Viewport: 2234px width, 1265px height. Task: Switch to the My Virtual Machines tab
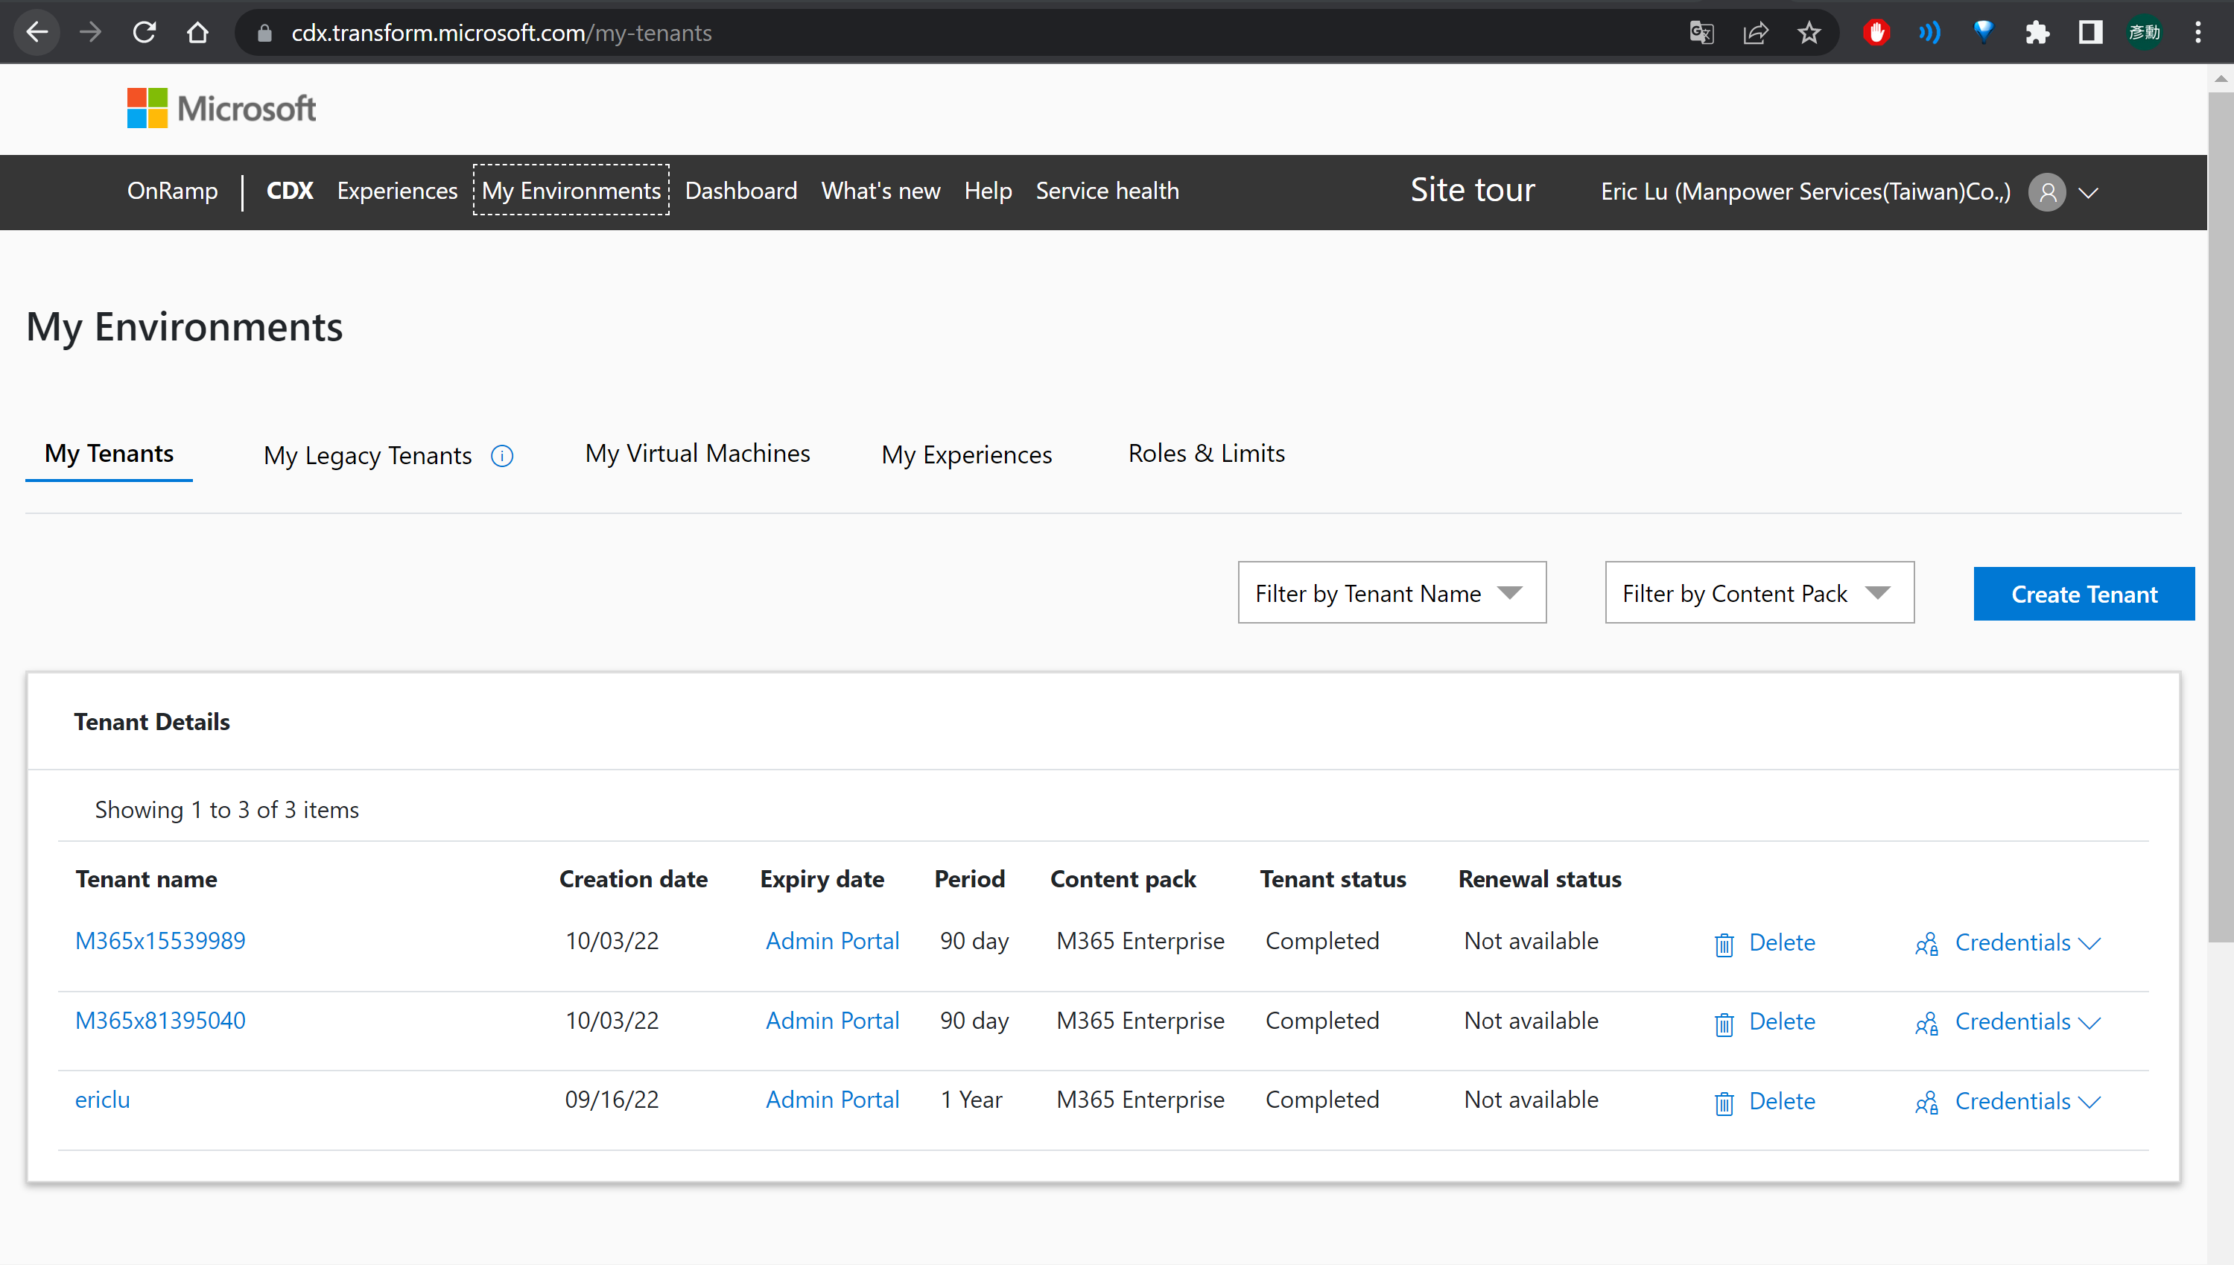coord(696,454)
